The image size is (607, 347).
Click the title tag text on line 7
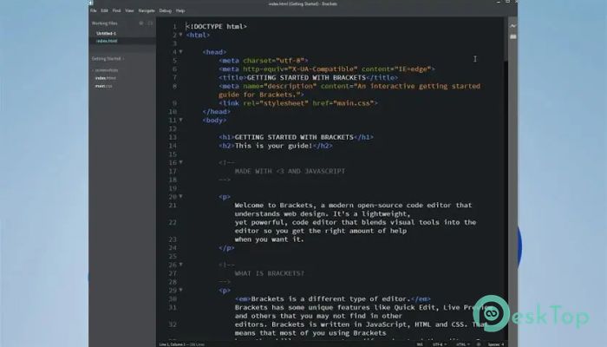coord(308,77)
